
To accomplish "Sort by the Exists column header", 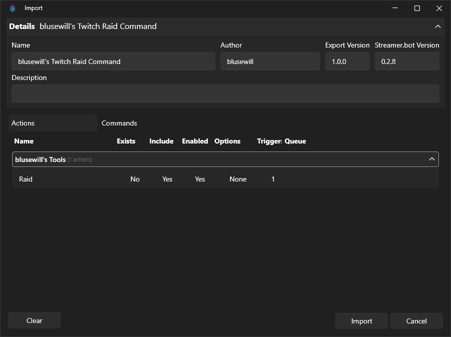I will click(126, 141).
